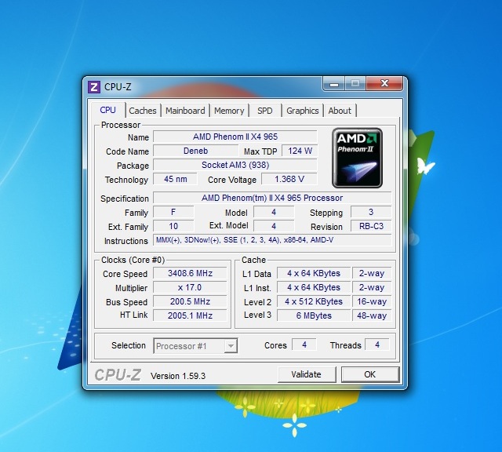Viewport: 502px width, 452px height.
Task: Expand the Processor #1 selection dropdown
Action: click(x=231, y=346)
